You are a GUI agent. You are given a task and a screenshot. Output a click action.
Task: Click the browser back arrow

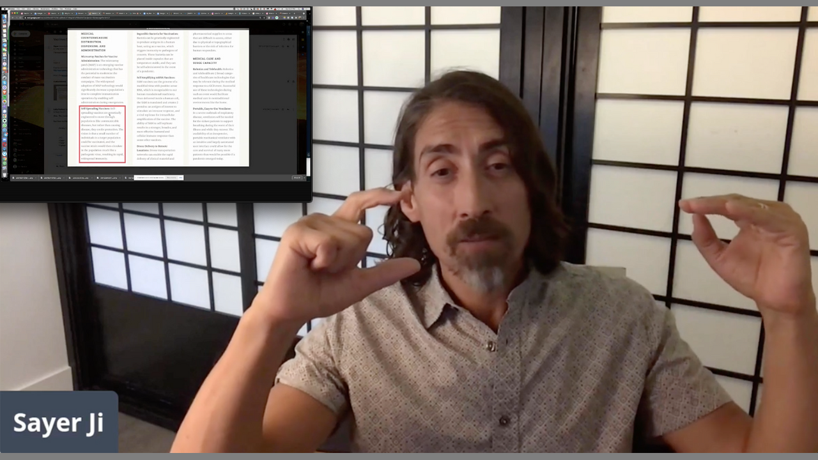[x=11, y=18]
